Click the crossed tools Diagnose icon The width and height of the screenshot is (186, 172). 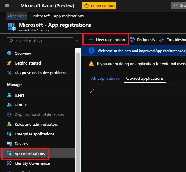tap(9, 73)
